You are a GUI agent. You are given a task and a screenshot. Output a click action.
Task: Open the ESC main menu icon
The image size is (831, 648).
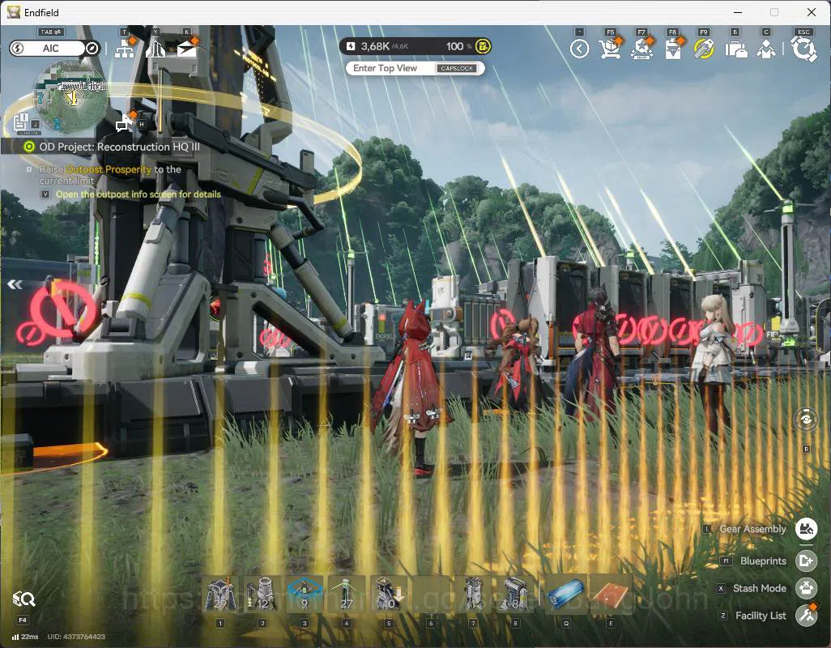coord(803,49)
